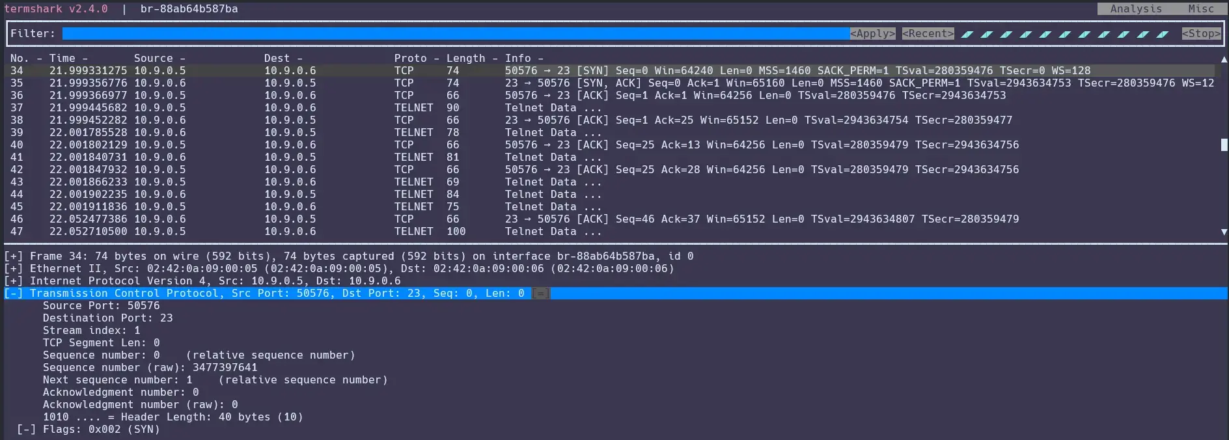Sort packets by Proto column

[417, 58]
